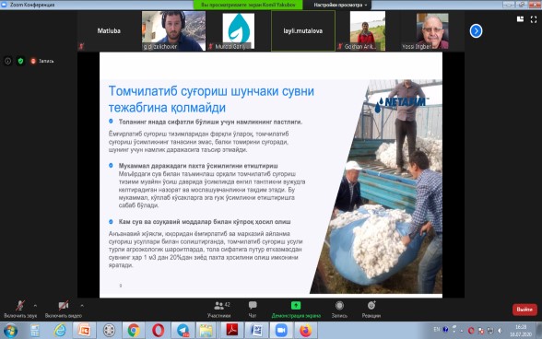Open Word document from taskbar
This screenshot has width=542, height=339.
pyautogui.click(x=256, y=331)
